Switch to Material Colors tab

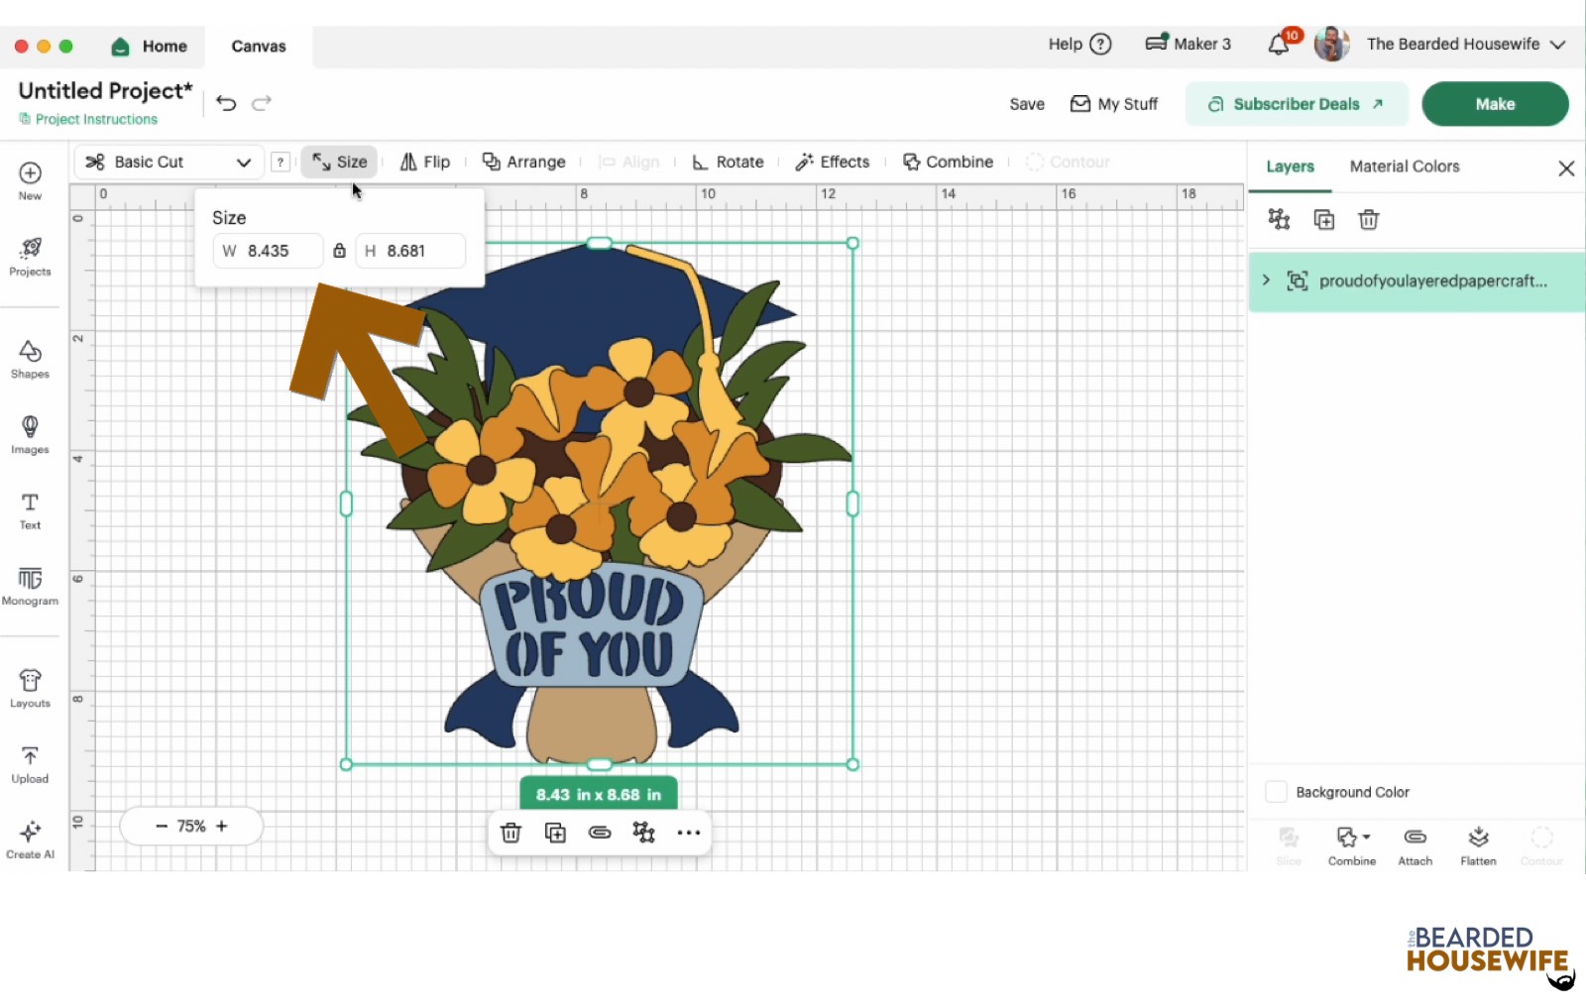point(1405,167)
